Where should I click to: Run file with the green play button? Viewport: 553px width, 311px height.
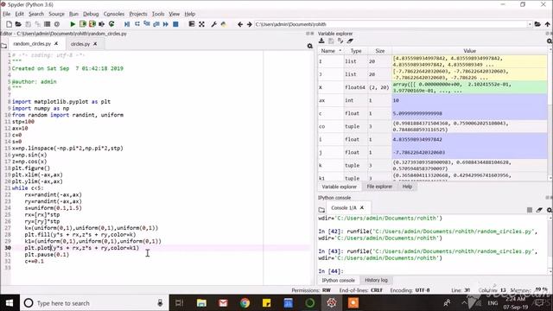(73, 24)
